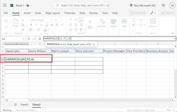Viewport: 177px width, 112px height.
Task: Click the zoom in plus control
Action: point(174,110)
